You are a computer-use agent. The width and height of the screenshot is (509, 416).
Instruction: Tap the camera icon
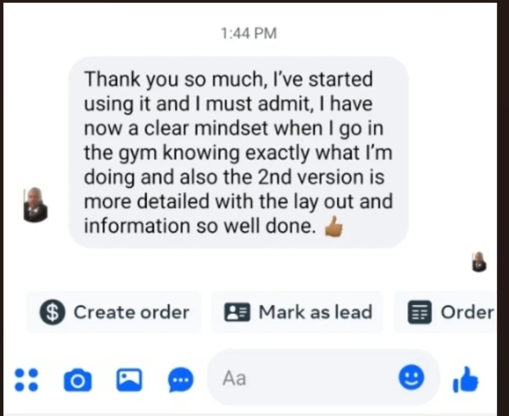[x=78, y=380]
